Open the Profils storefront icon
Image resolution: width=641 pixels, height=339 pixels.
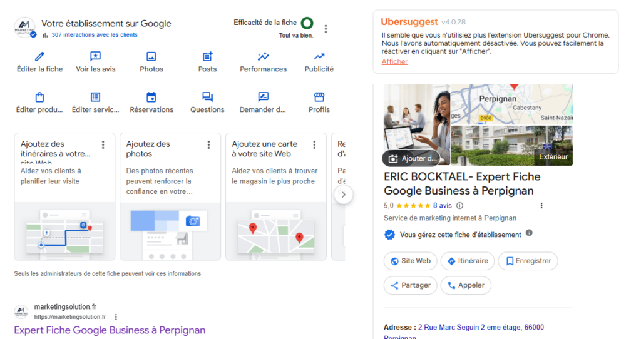(319, 97)
